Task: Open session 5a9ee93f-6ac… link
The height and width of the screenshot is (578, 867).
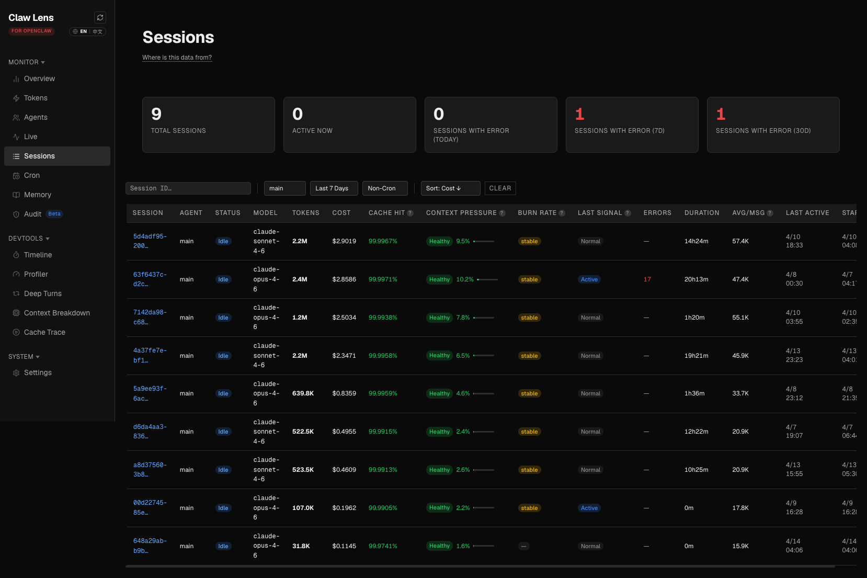Action: point(150,394)
